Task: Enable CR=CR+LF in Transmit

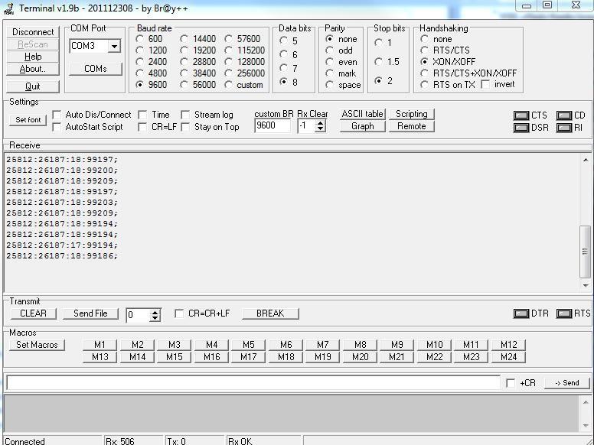Action: (x=179, y=313)
